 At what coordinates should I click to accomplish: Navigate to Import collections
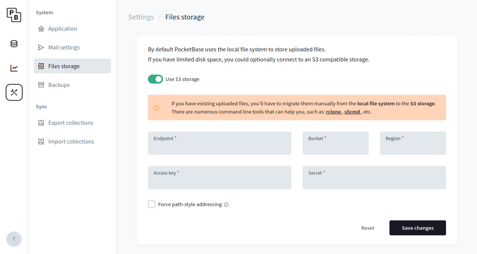point(71,141)
